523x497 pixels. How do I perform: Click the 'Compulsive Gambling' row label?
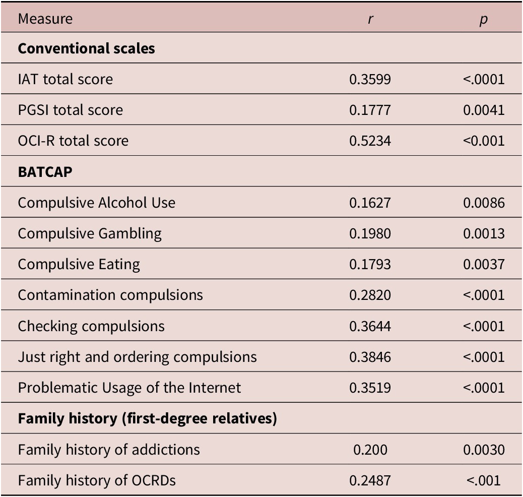click(x=90, y=233)
